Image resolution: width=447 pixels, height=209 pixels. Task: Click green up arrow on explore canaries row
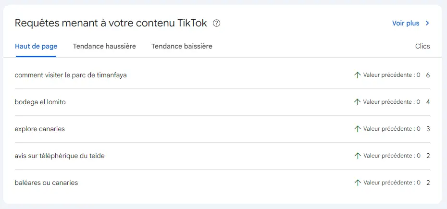(357, 129)
